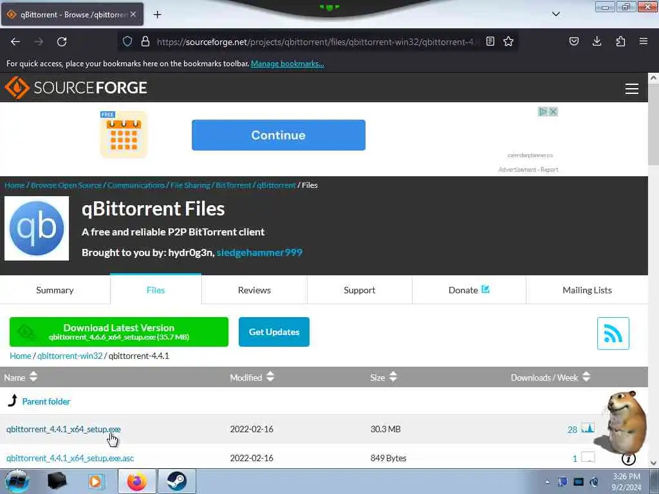659x494 pixels.
Task: Click the Parent folder up-arrow icon
Action: tap(13, 400)
